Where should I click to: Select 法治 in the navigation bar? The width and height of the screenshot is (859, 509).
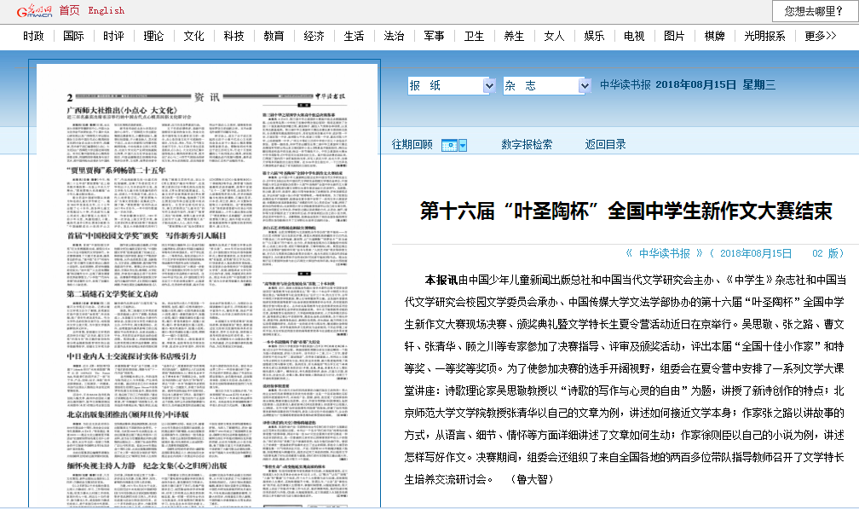[x=394, y=36]
